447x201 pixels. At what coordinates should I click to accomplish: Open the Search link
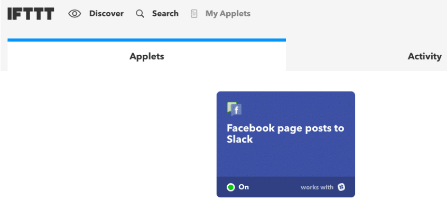[165, 14]
